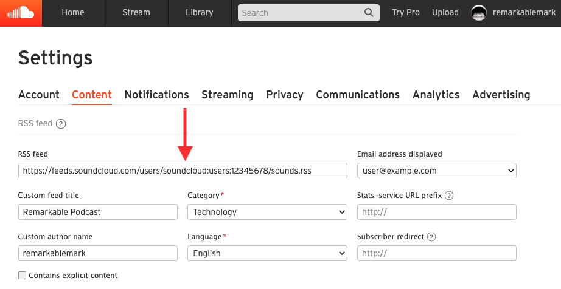Image resolution: width=561 pixels, height=289 pixels.
Task: Open the remarkablemark username menu
Action: coord(524,13)
